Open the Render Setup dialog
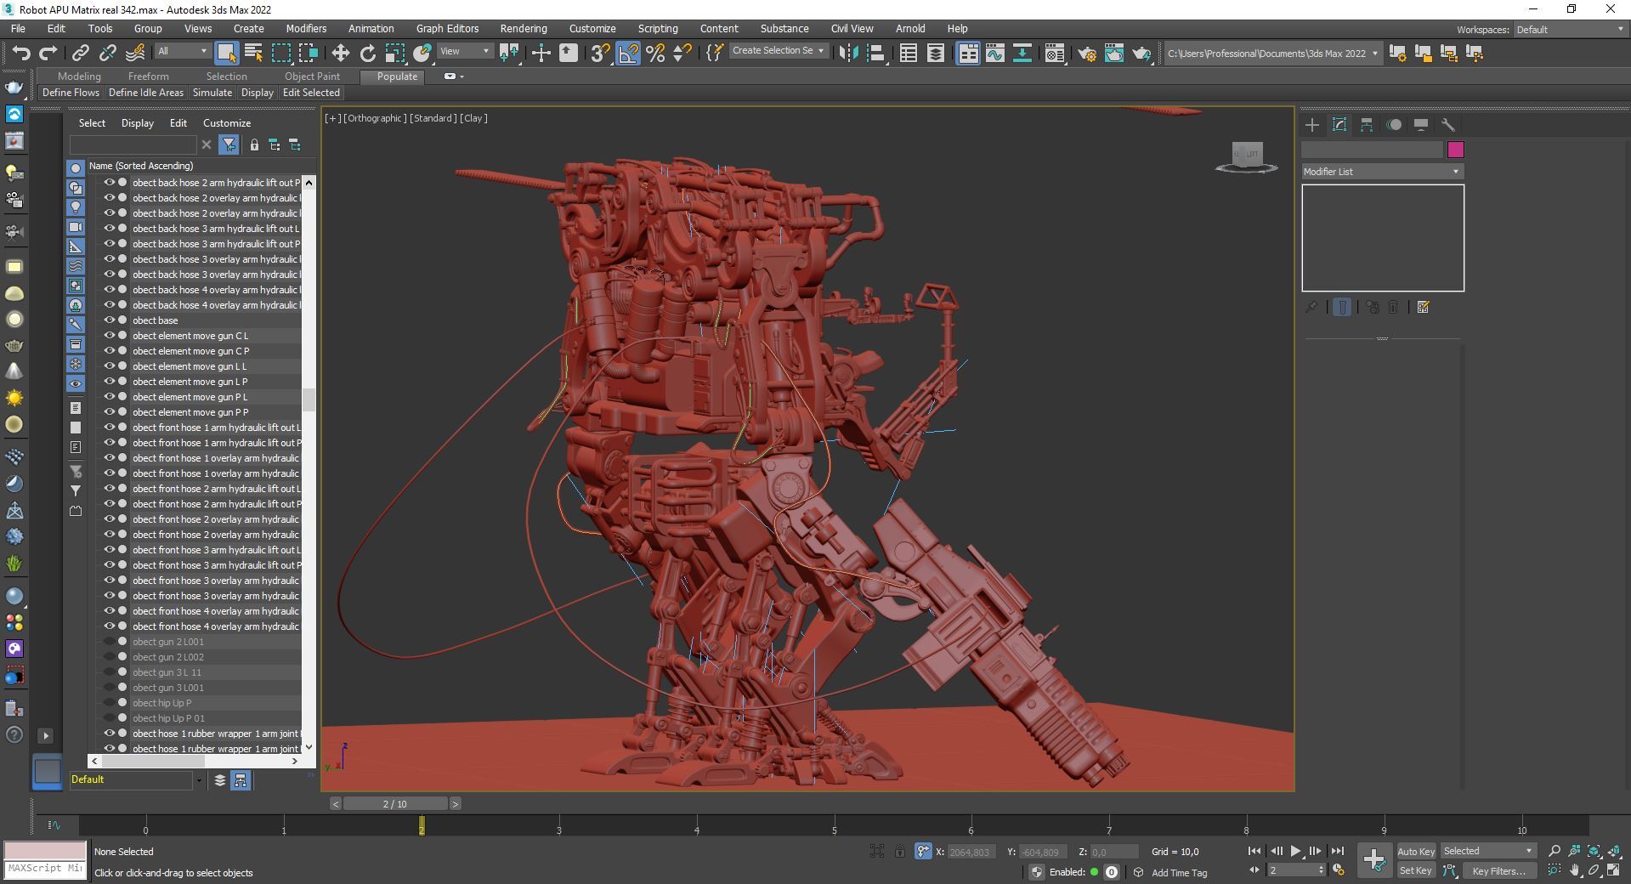Viewport: 1631px width, 884px height. pos(1086,54)
